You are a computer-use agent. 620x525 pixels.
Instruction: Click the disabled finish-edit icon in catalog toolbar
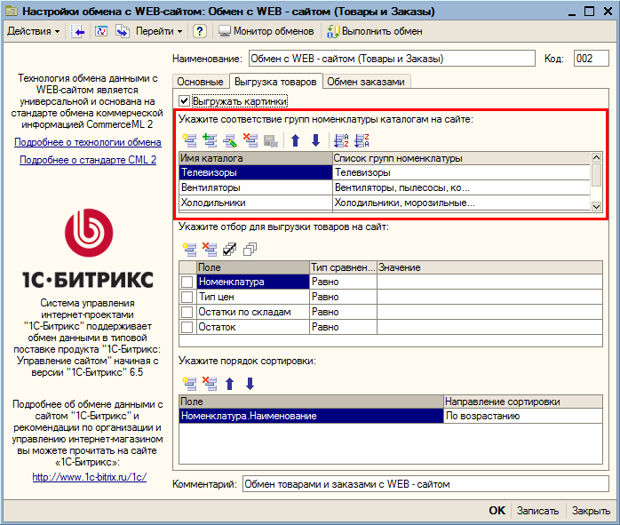click(271, 140)
